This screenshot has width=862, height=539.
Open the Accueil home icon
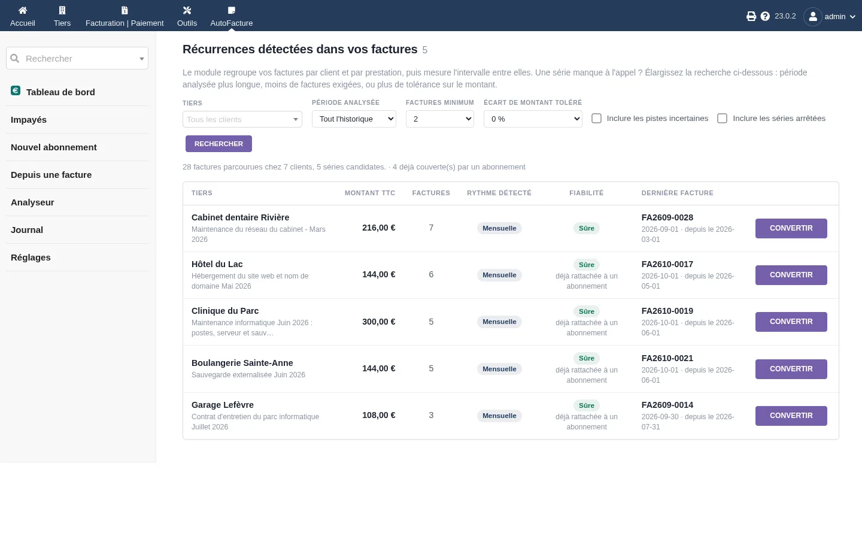23,10
